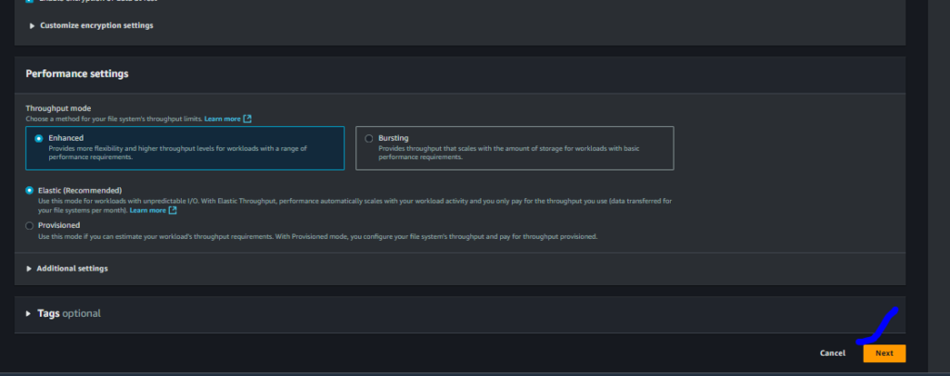The height and width of the screenshot is (376, 950).
Task: Open Learn more link for throughput limits
Action: [x=223, y=119]
